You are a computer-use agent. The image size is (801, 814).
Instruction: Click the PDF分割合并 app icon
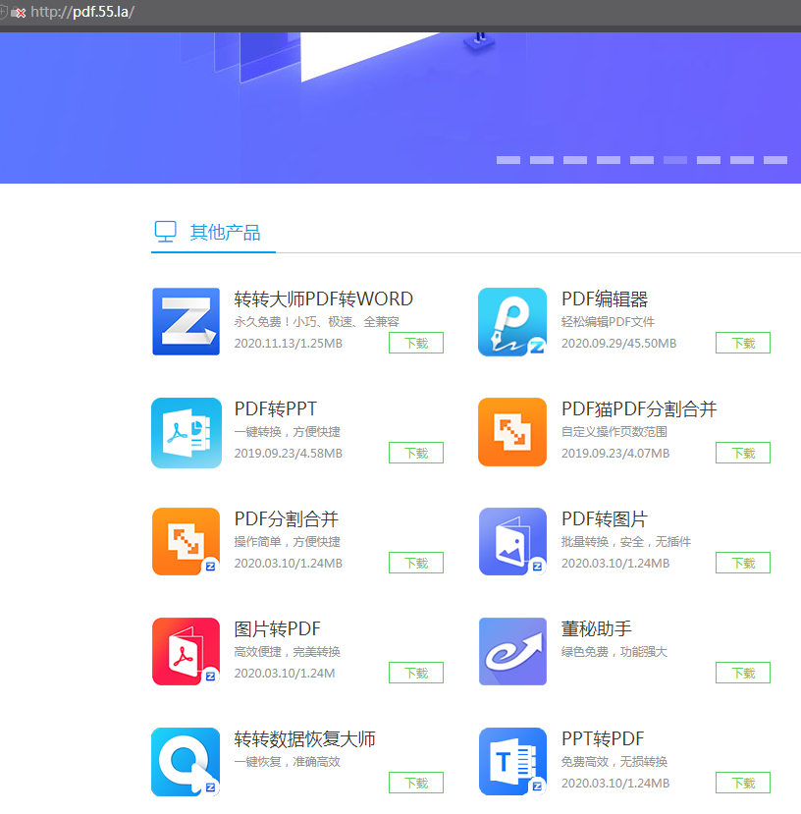pos(186,541)
